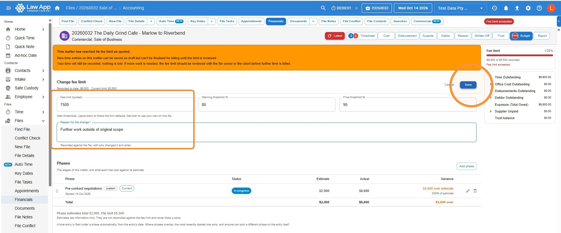Switch to the Disbursement tab

click(x=407, y=36)
